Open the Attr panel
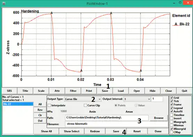The image size is (193, 137). (57, 91)
